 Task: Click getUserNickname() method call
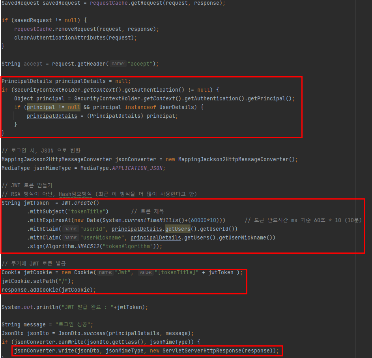(245, 238)
